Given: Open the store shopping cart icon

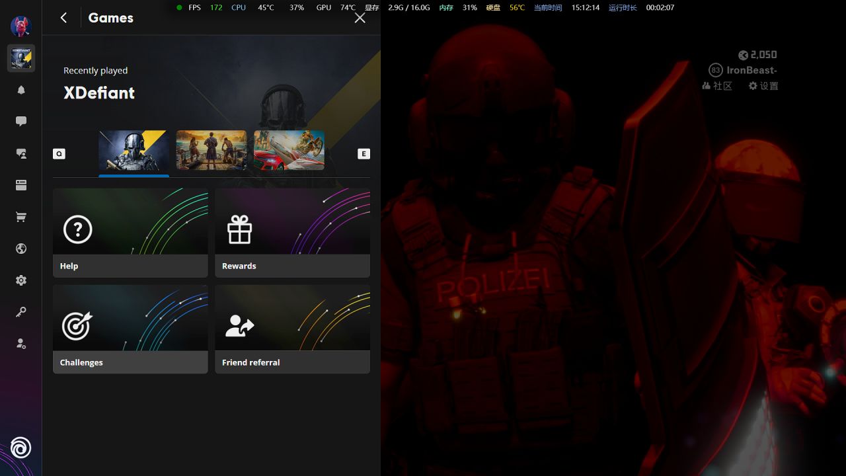Looking at the screenshot, I should (21, 217).
